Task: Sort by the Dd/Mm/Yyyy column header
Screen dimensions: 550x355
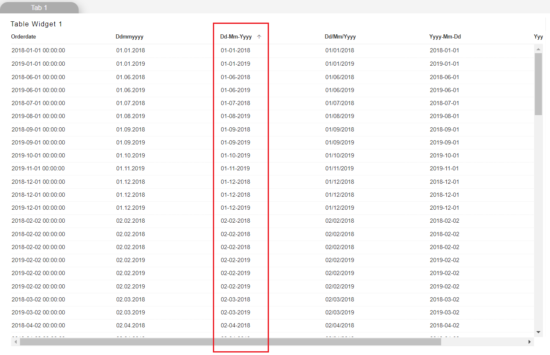Action: tap(340, 37)
